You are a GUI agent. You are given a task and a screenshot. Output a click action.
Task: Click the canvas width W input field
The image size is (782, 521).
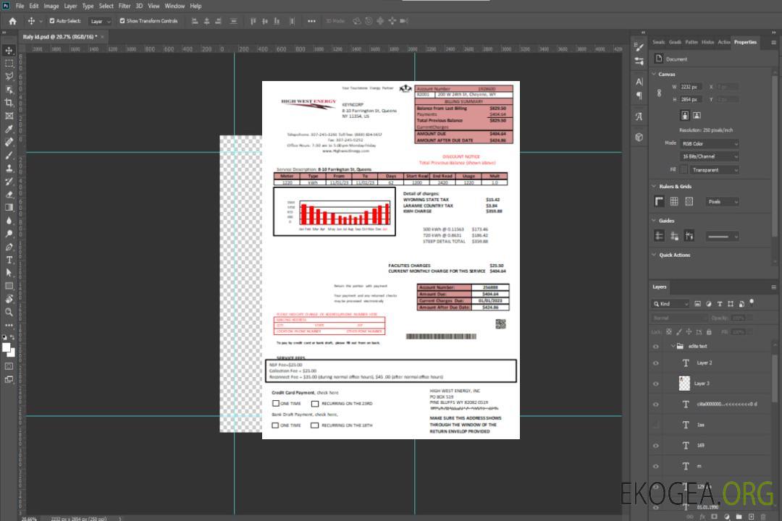point(691,87)
